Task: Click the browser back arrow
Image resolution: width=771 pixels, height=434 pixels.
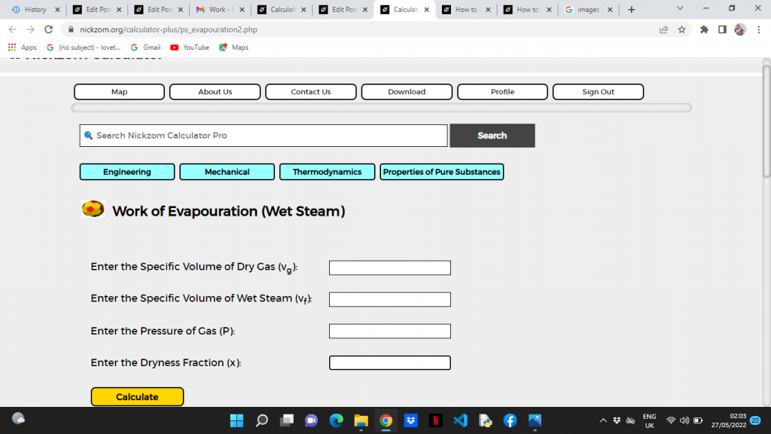Action: click(13, 29)
